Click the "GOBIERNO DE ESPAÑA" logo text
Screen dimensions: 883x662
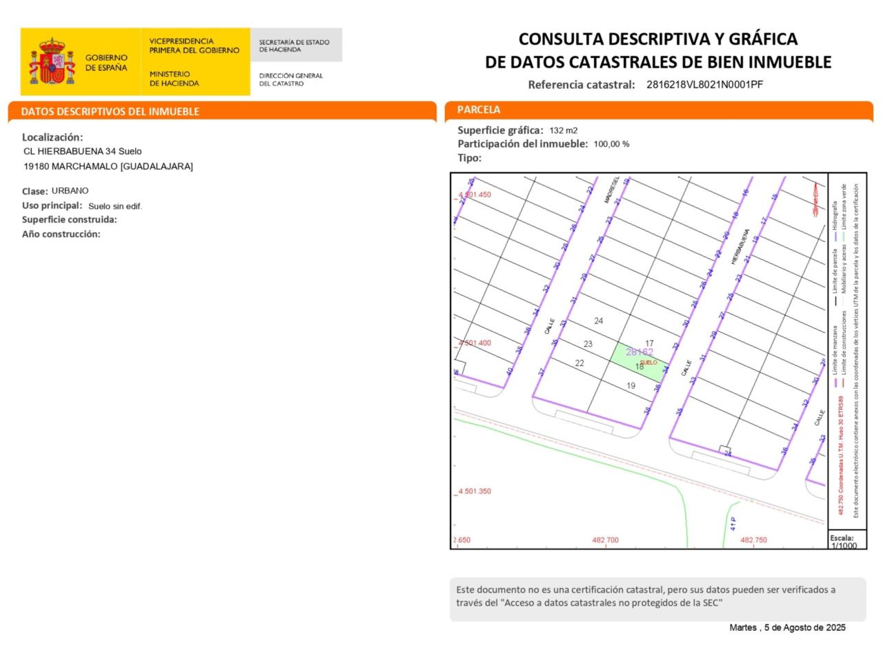(106, 63)
